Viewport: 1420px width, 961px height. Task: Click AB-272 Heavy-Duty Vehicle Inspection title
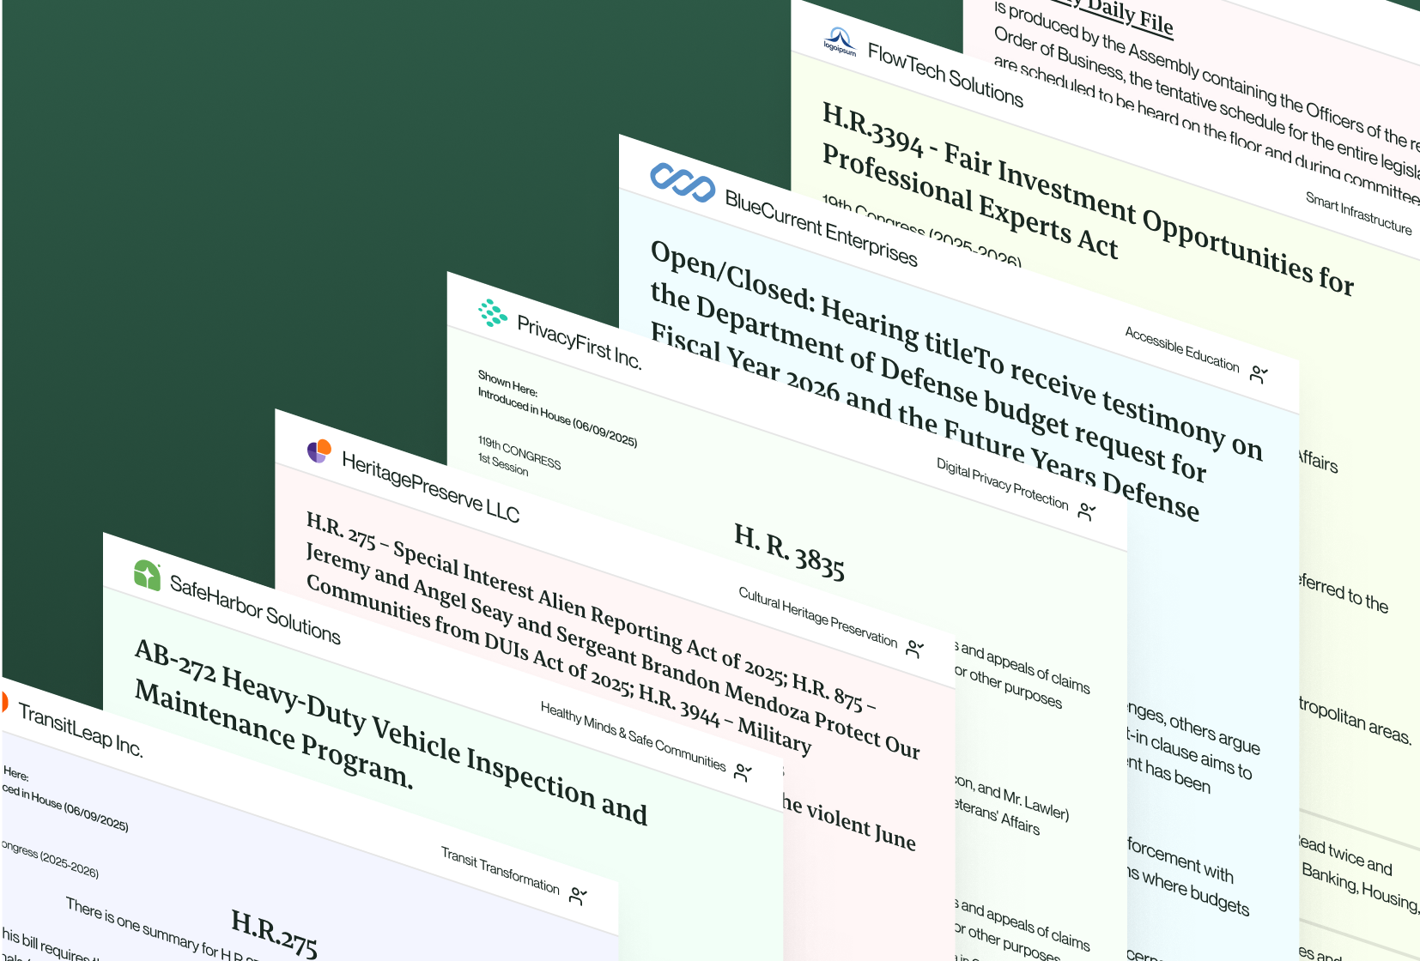[x=391, y=732]
